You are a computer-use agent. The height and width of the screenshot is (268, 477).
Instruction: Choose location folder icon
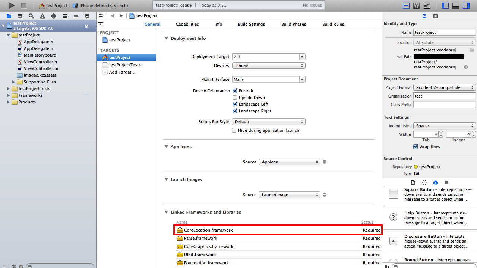[x=471, y=50]
